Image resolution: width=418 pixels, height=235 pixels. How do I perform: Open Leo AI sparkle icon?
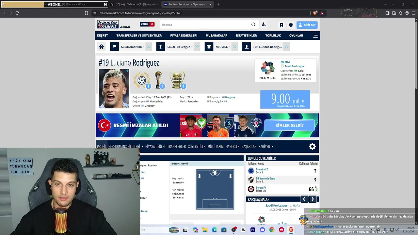tap(400, 13)
